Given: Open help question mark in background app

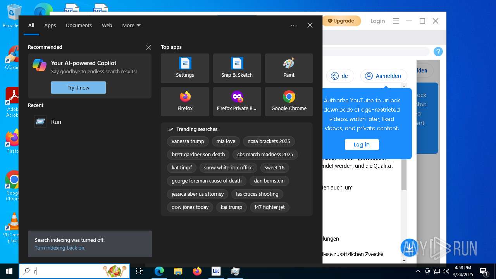Looking at the screenshot, I should coord(438,52).
